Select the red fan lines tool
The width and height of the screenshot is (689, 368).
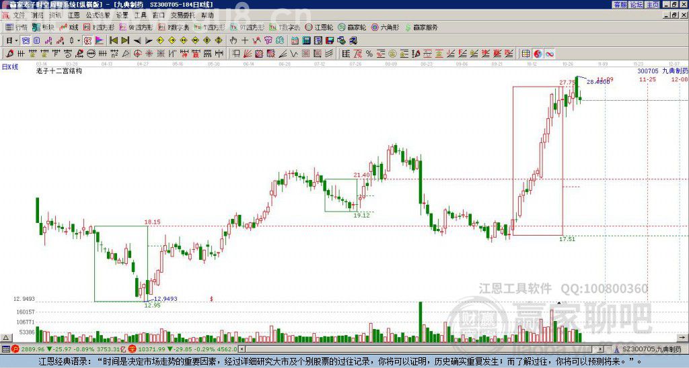click(248, 54)
